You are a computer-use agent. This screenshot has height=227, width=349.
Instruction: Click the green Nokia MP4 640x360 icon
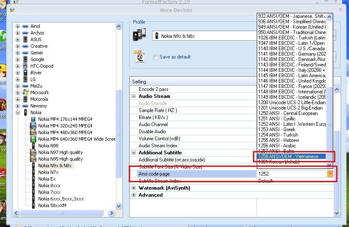(x=33, y=139)
